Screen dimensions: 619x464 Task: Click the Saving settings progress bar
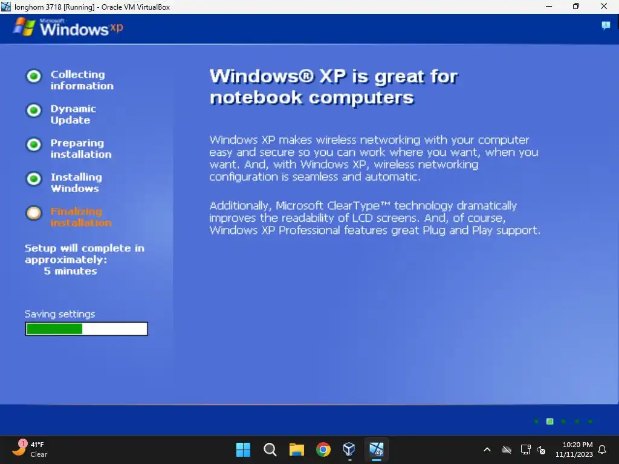point(86,329)
